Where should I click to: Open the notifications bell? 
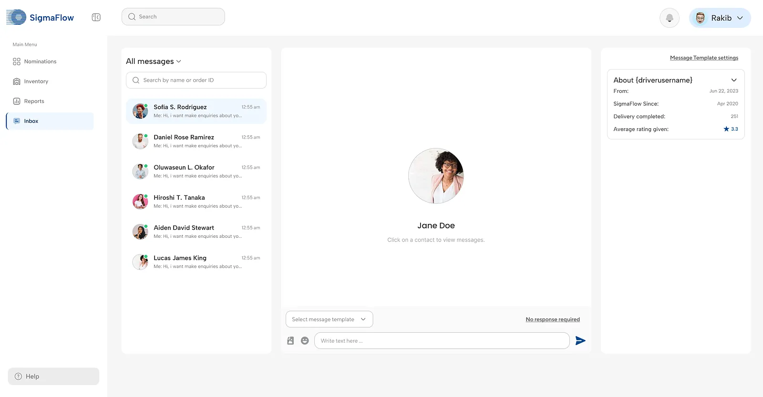tap(670, 18)
